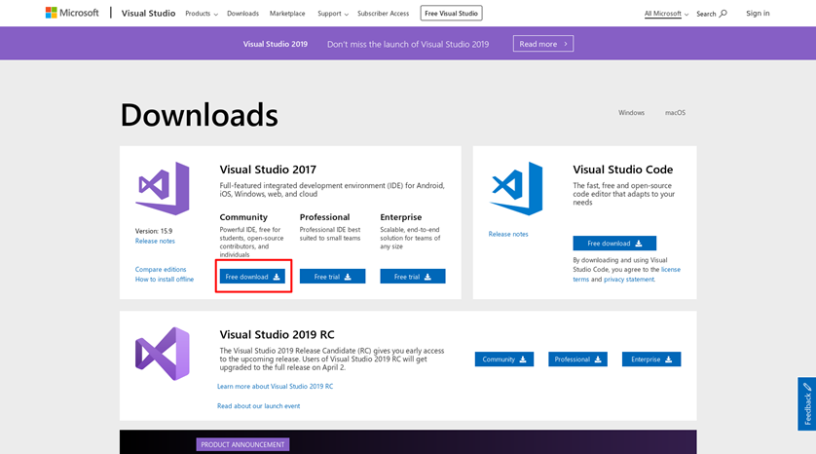Click the Visual Studio 2019 RC heading
The image size is (816, 454).
(277, 335)
